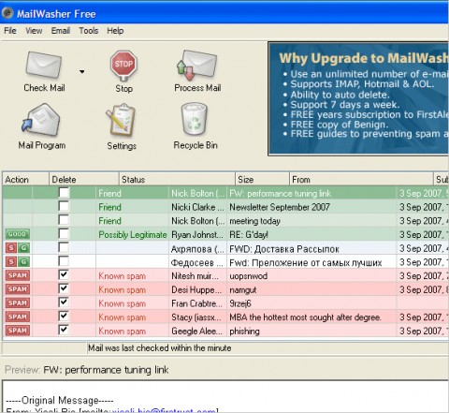
Task: Click the GOOD badge on Ryan Johnst row
Action: [x=18, y=234]
